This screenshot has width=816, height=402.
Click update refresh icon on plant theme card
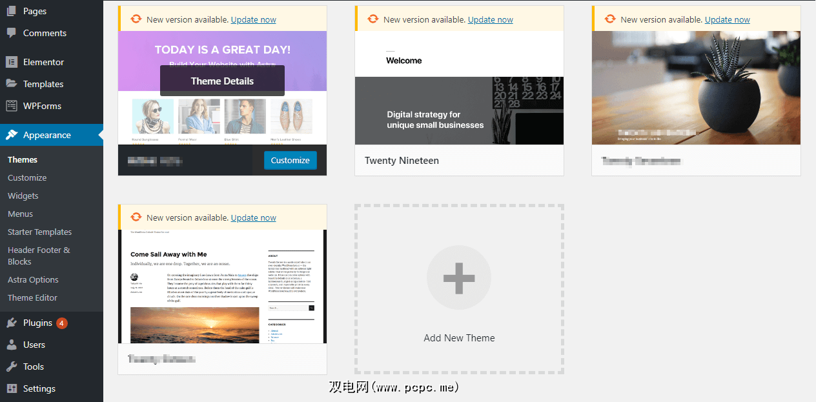(x=610, y=19)
